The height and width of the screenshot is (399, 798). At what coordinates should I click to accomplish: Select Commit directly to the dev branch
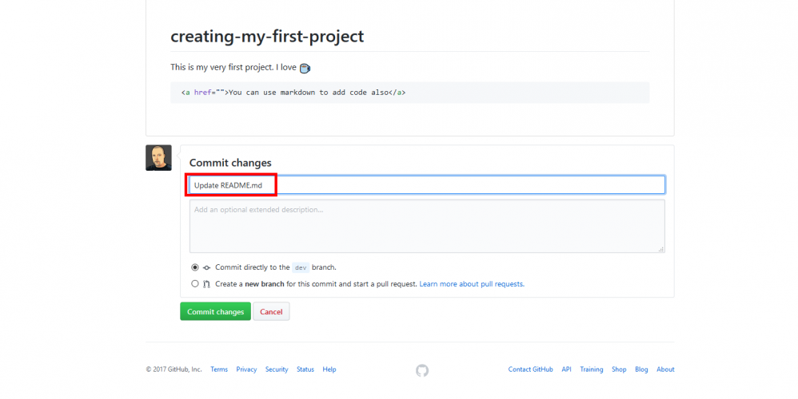[195, 267]
